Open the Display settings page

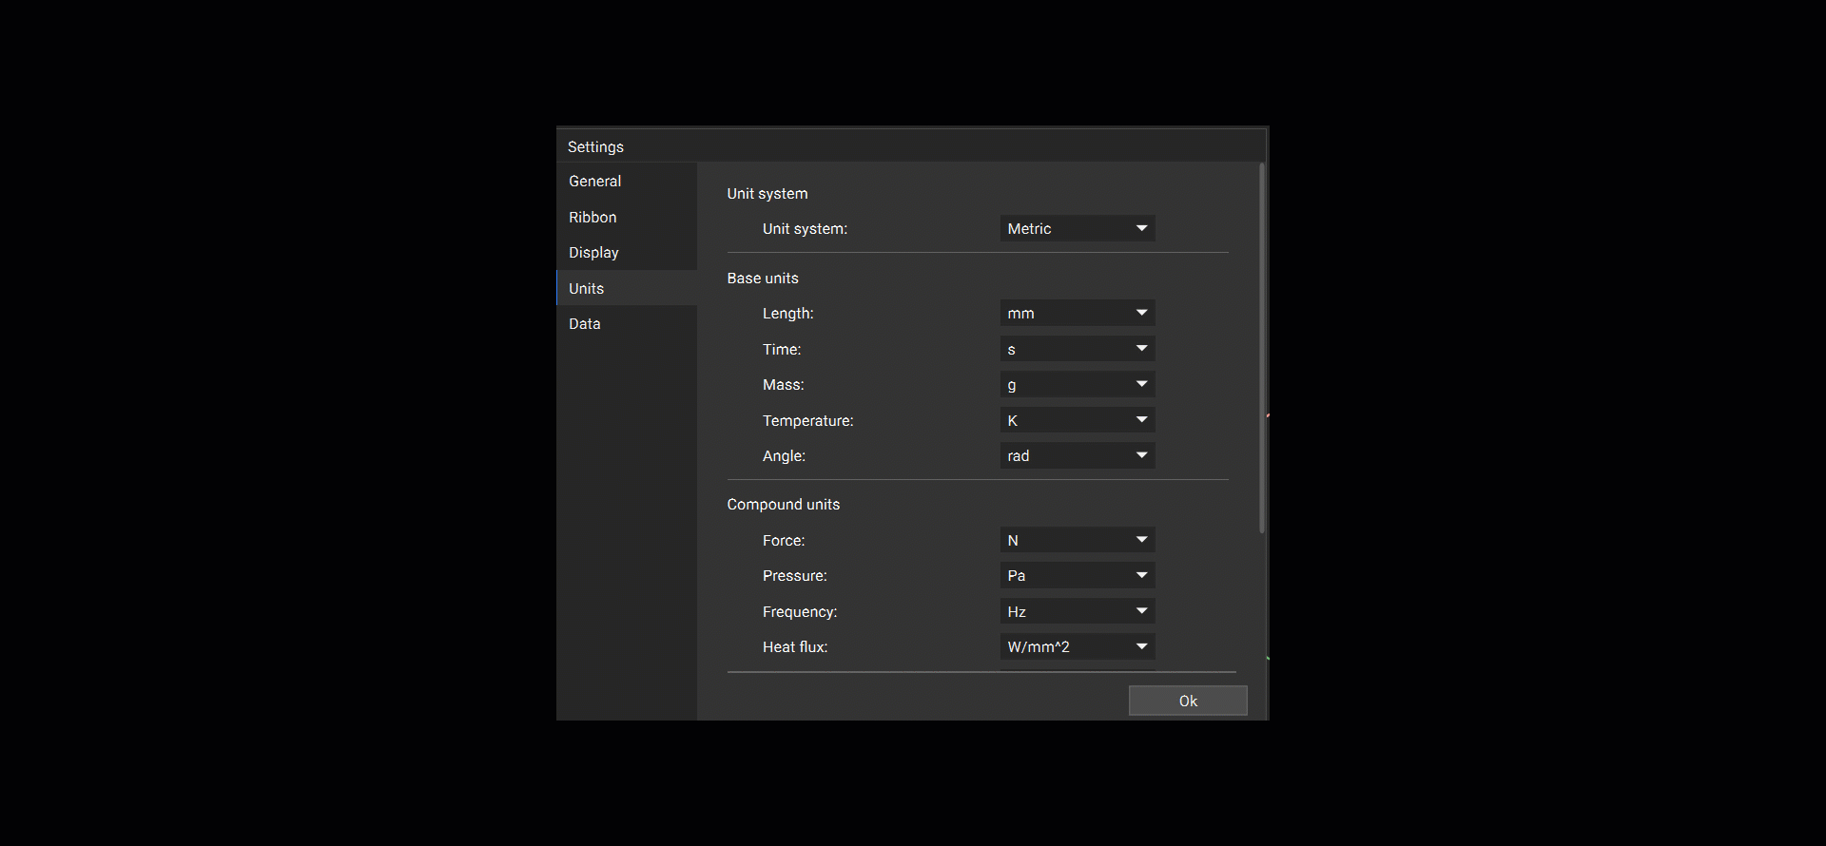coord(627,252)
